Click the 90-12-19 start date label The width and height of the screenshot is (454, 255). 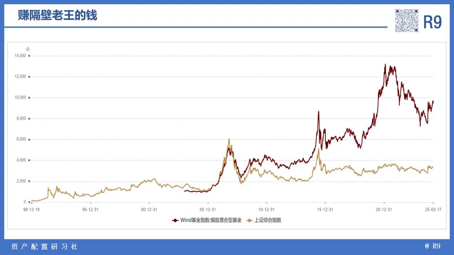[31, 209]
